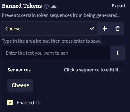The image size is (130, 112).
Task: Add banned text with plus button beside input
Action: [118, 53]
